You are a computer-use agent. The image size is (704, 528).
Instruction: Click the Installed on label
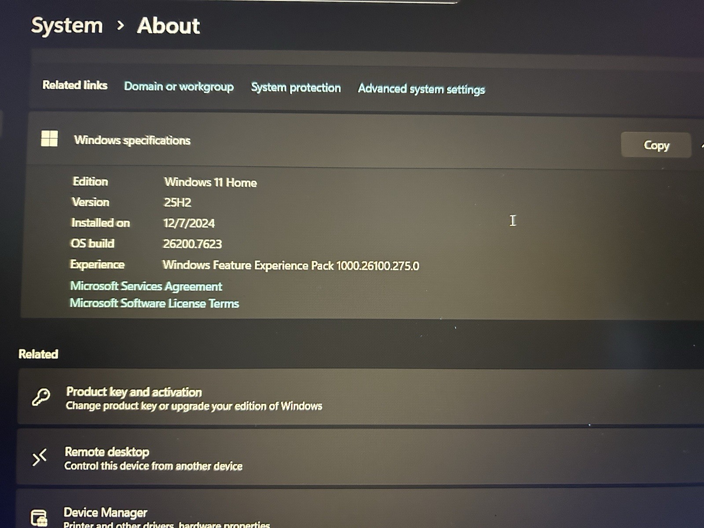coord(101,223)
